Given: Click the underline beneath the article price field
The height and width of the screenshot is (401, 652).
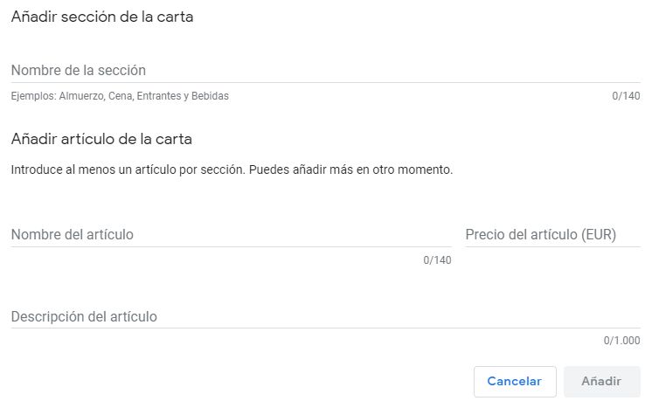Looking at the screenshot, I should pos(552,247).
